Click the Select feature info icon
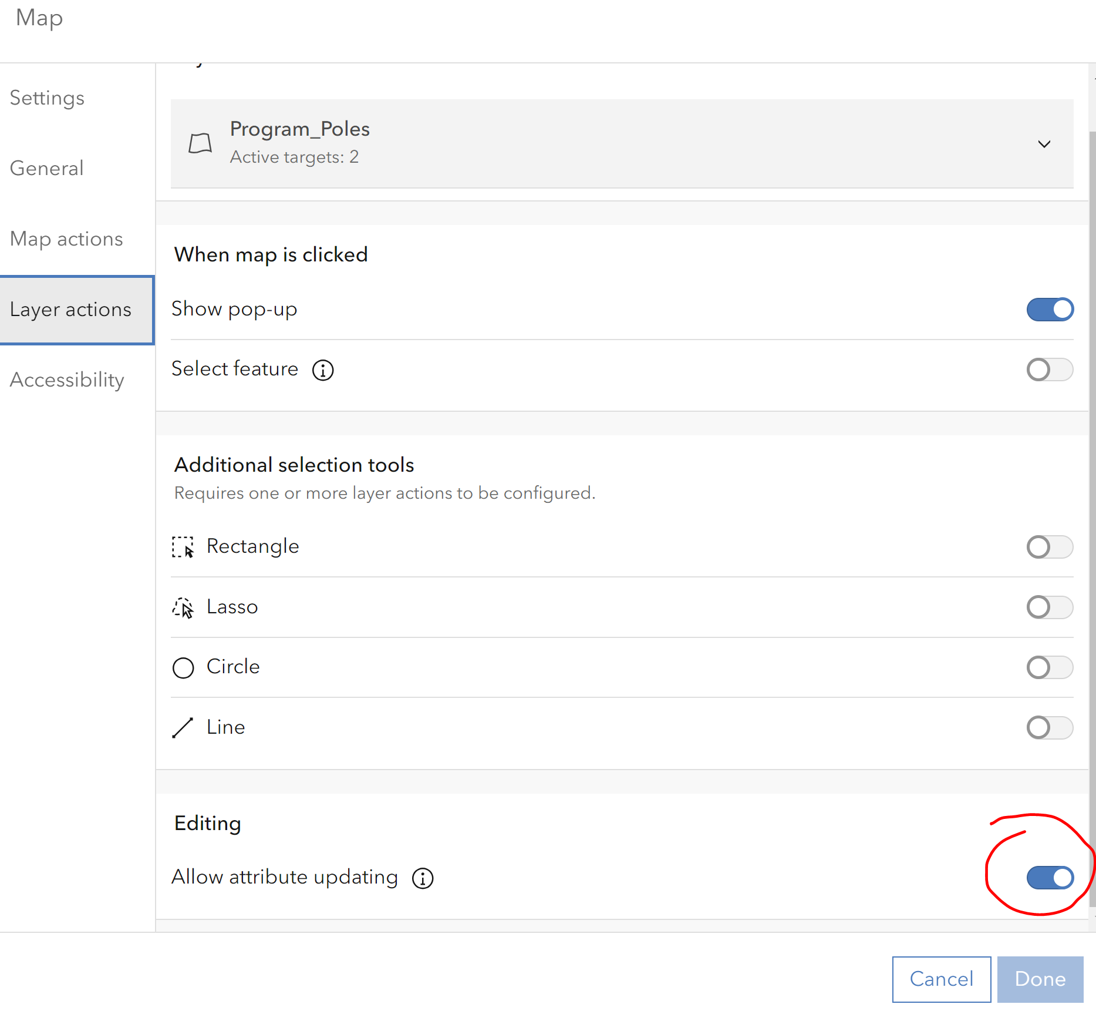This screenshot has width=1096, height=1021. tap(323, 370)
